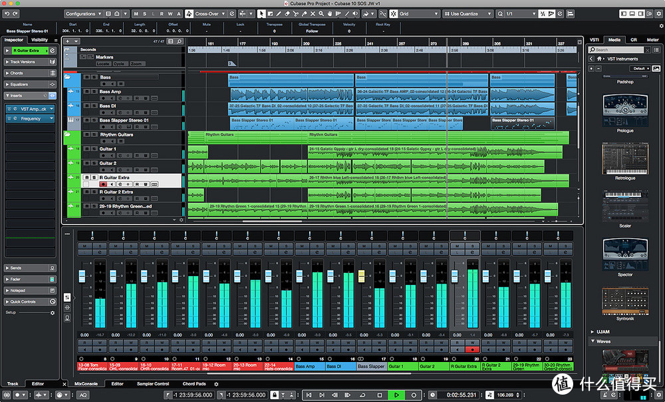The height and width of the screenshot is (402, 665).
Task: Select the Range Selection tool
Action: click(270, 13)
